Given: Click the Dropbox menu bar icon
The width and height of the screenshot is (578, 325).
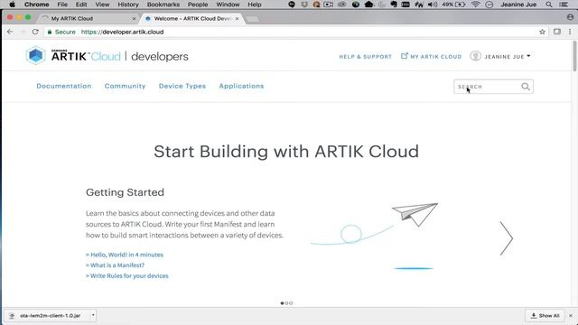Looking at the screenshot, I should coord(304,5).
